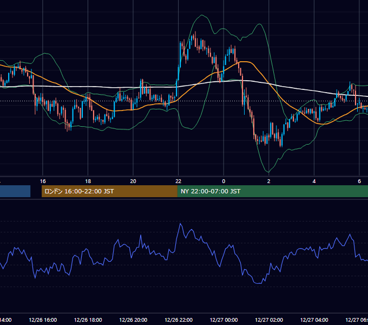Click the 12/26 16:00 date label
368x325 pixels.
click(43, 320)
